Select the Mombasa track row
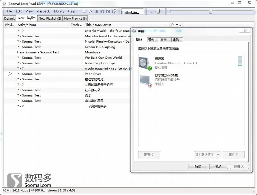The height and width of the screenshot is (195, 257). (x=67, y=52)
